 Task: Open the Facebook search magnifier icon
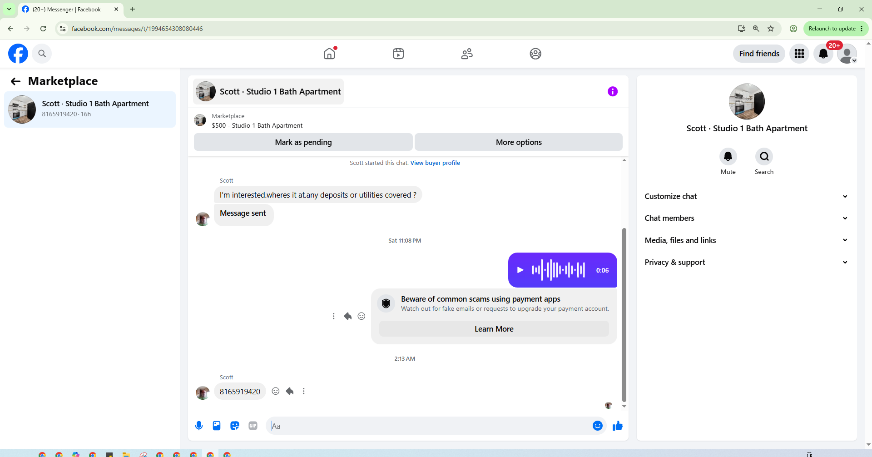pos(42,54)
